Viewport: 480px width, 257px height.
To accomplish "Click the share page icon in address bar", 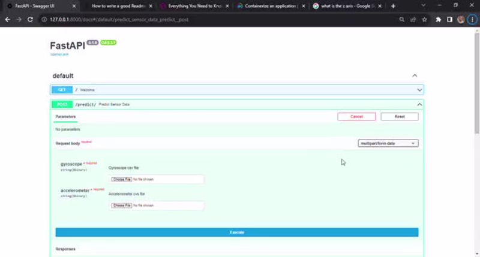I will tap(413, 20).
